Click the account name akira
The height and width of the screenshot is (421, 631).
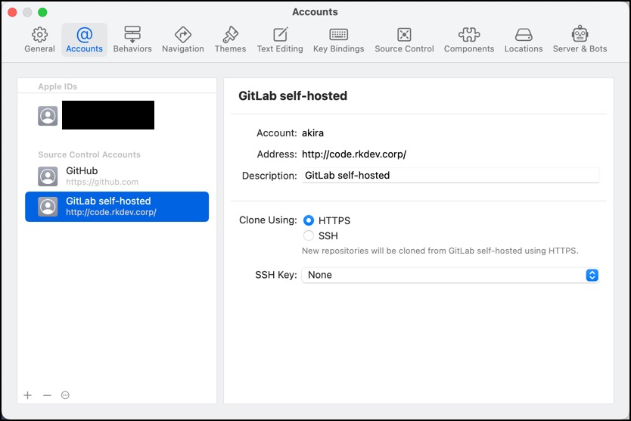pyautogui.click(x=312, y=133)
